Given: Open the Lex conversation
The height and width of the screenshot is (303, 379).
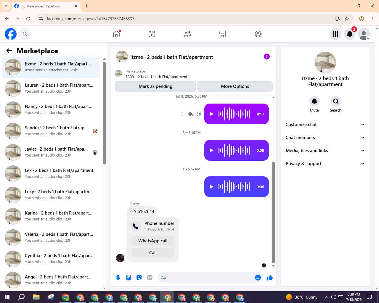Looking at the screenshot, I should [x=51, y=174].
